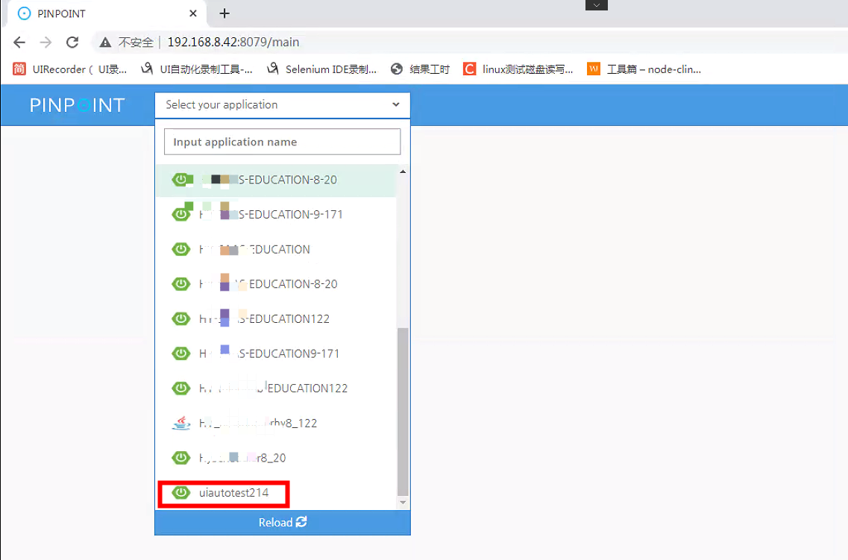848x560 pixels.
Task: Click the browser tab search chevron
Action: (597, 5)
